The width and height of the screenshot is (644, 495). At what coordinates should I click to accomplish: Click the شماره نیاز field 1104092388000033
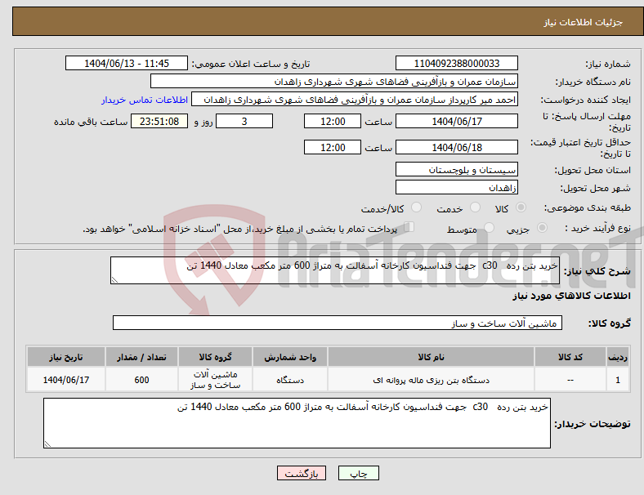click(457, 63)
